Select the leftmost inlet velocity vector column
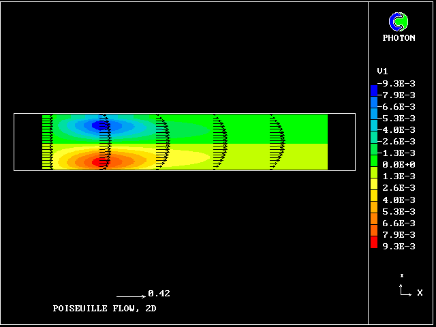 pos(47,142)
